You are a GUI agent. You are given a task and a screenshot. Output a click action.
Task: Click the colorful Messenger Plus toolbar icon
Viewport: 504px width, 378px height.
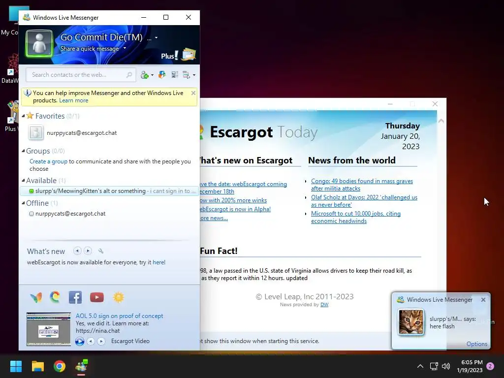[x=162, y=75]
